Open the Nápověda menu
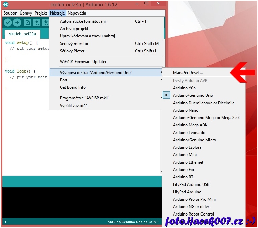The height and width of the screenshot is (228, 258). tap(76, 13)
